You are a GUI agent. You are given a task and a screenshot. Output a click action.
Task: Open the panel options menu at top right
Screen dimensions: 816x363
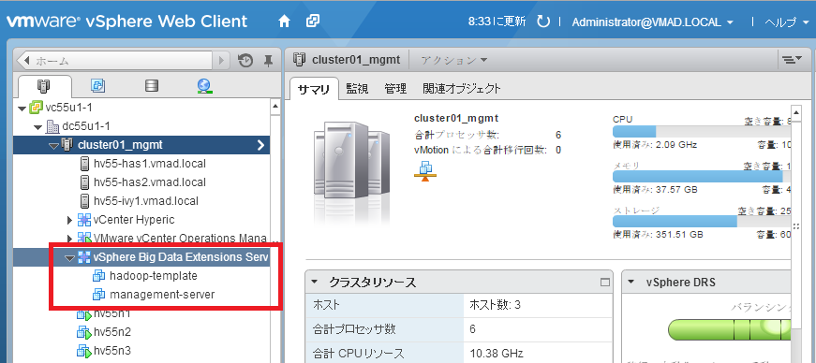point(792,60)
